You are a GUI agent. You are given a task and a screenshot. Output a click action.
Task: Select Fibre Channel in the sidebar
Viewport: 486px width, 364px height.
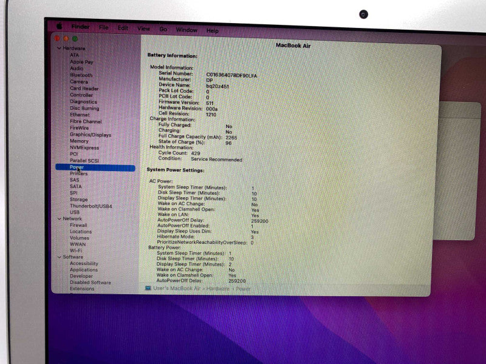[86, 121]
